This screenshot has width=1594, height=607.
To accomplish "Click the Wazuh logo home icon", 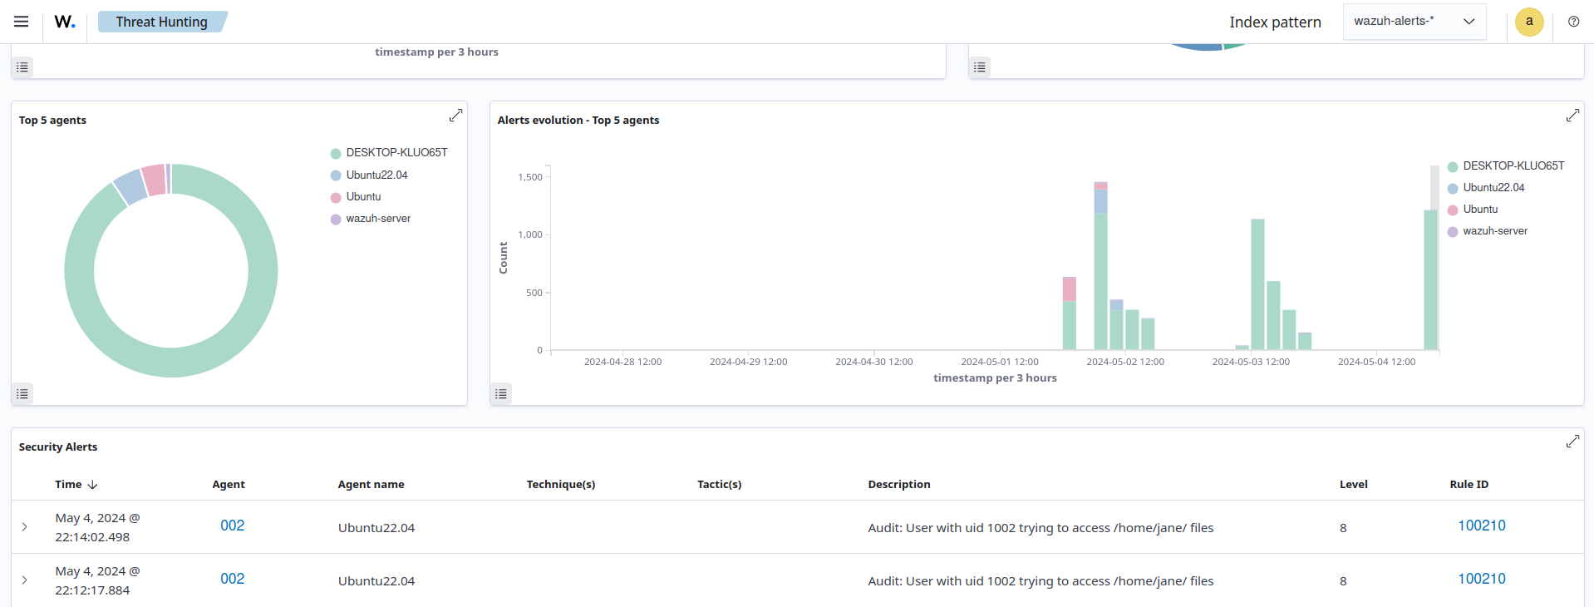I will [x=65, y=22].
